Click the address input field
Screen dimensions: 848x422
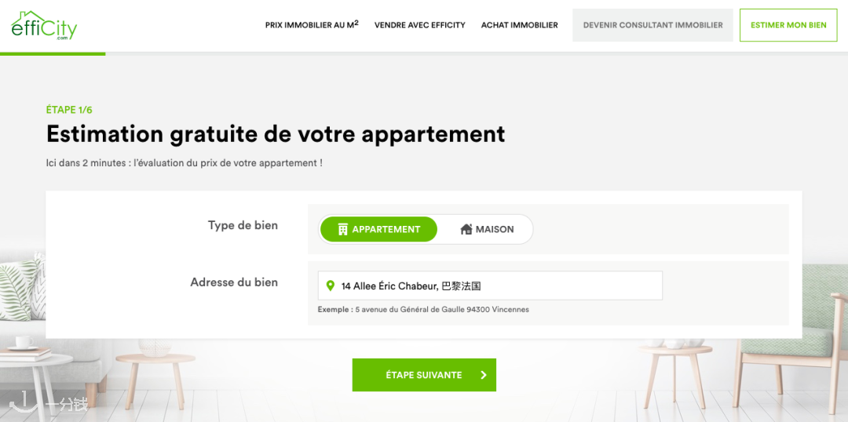(490, 286)
